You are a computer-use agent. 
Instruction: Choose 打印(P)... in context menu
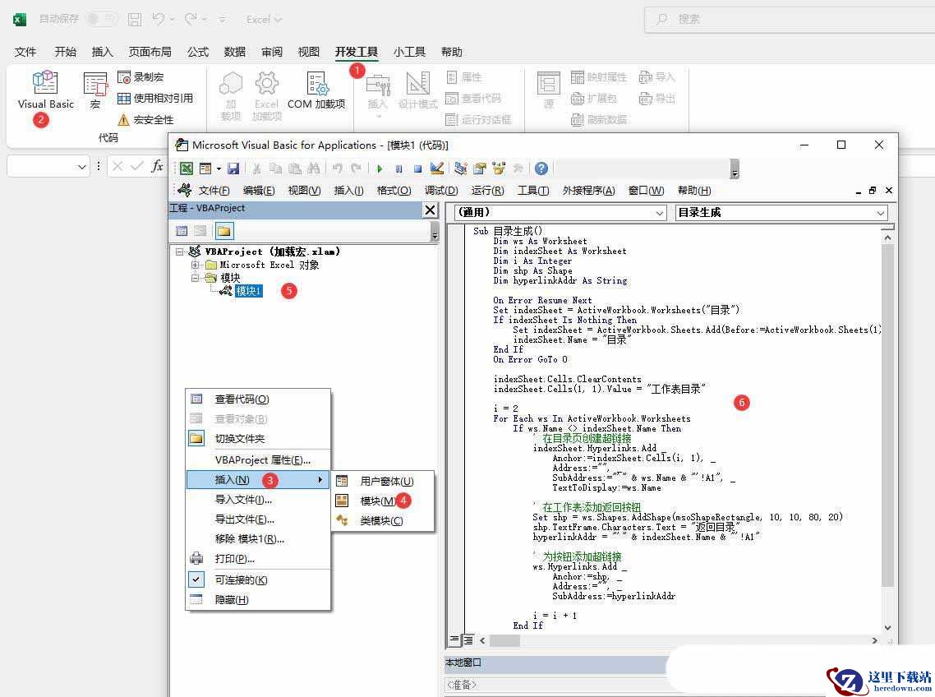pos(258,559)
